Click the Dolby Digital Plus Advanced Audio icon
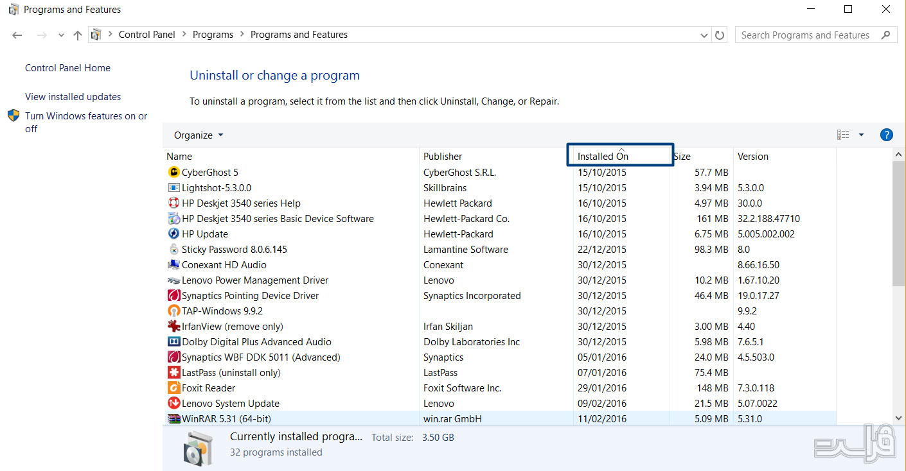Image resolution: width=906 pixels, height=471 pixels. pyautogui.click(x=173, y=341)
